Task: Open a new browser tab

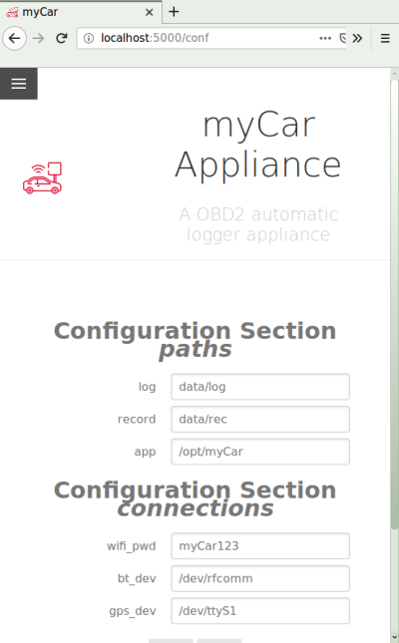Action: point(174,12)
